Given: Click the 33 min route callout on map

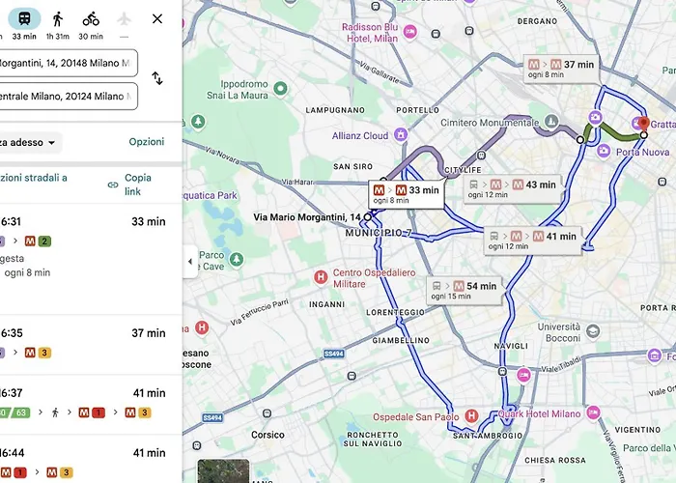Looking at the screenshot, I should [407, 194].
